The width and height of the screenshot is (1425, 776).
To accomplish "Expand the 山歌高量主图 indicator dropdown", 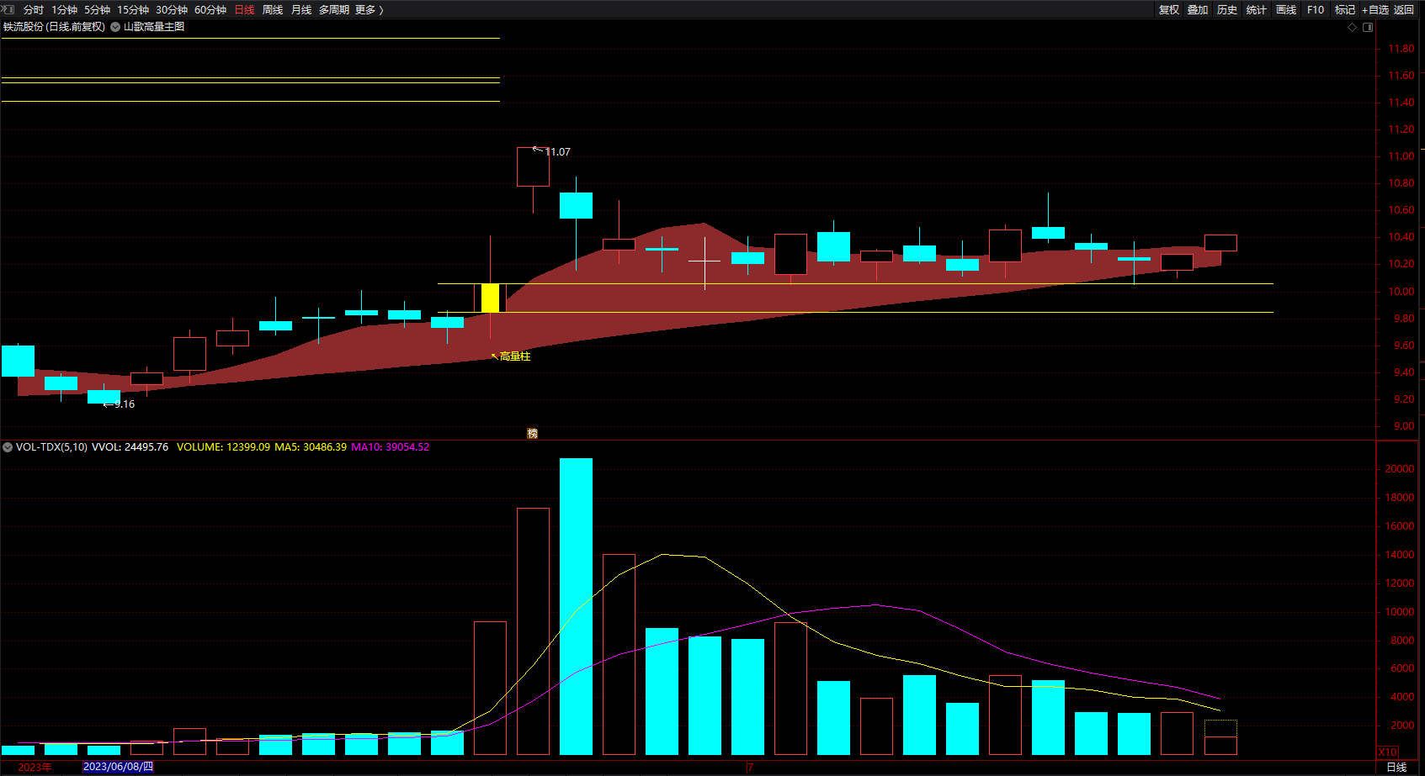I will click(x=115, y=27).
